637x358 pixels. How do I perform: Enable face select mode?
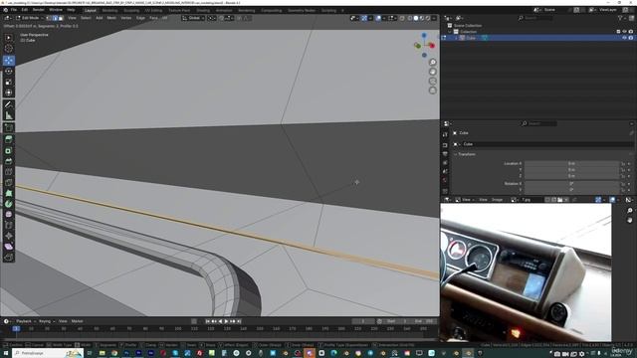point(61,18)
